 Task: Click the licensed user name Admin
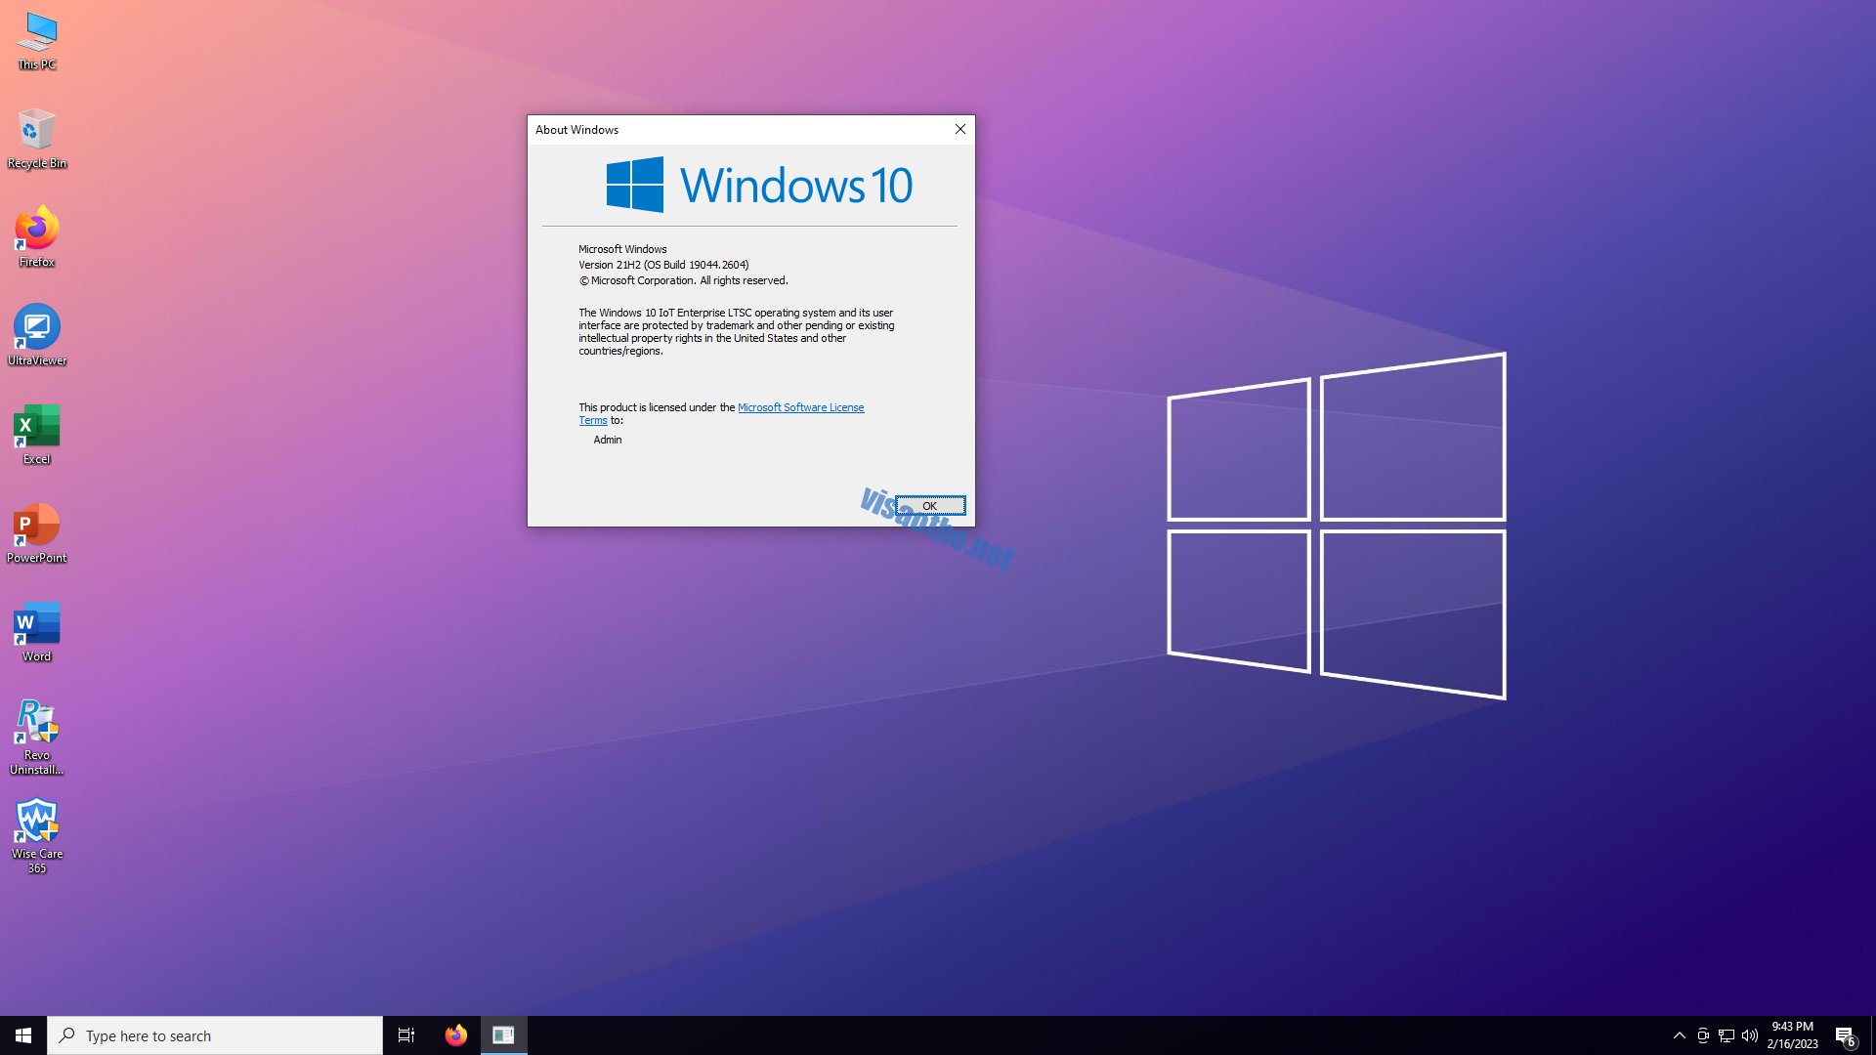click(x=608, y=440)
